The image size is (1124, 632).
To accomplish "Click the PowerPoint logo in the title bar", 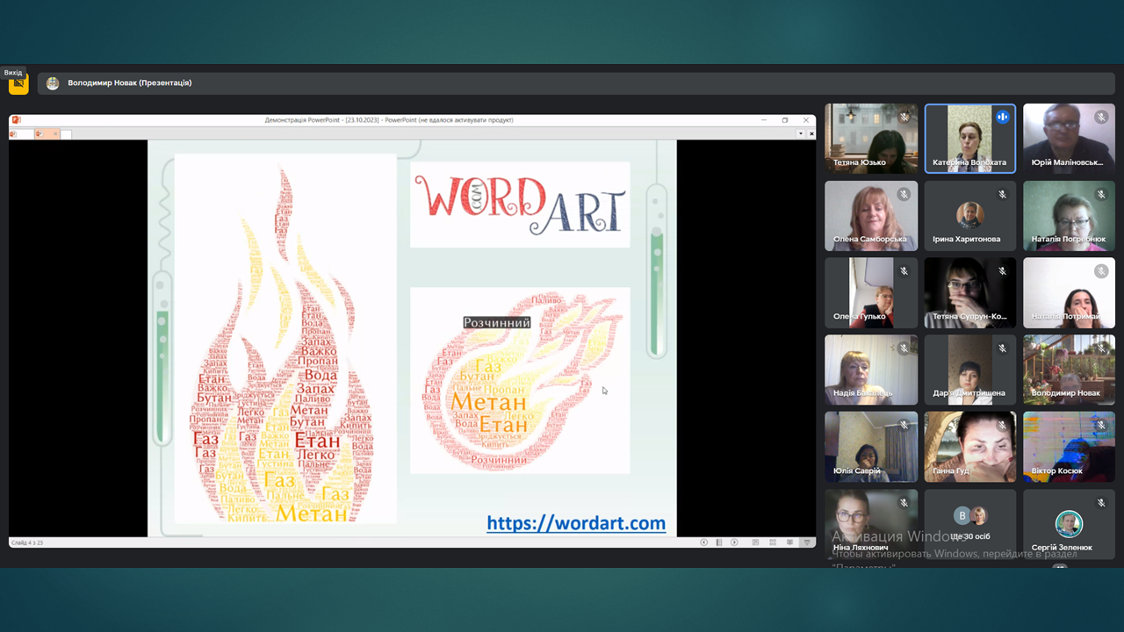I will click(x=16, y=120).
